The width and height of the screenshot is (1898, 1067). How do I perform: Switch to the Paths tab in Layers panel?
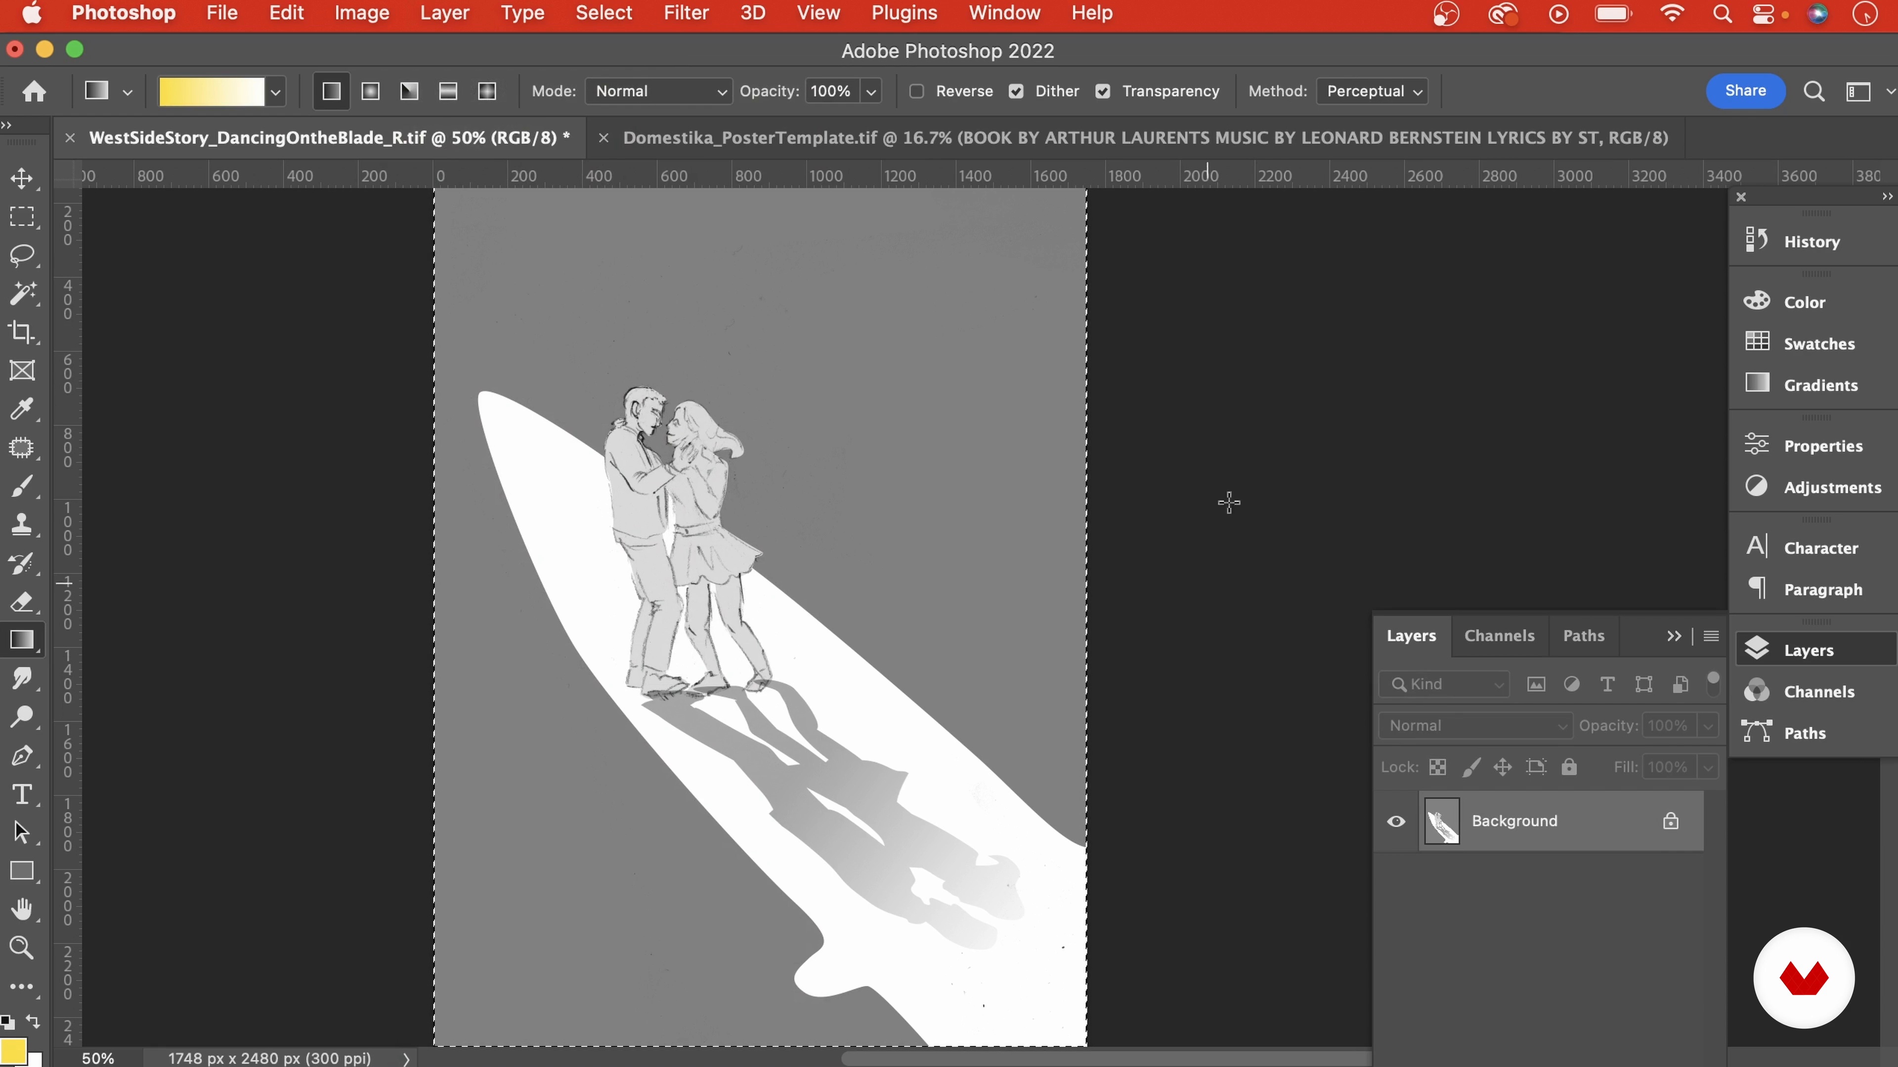tap(1583, 635)
